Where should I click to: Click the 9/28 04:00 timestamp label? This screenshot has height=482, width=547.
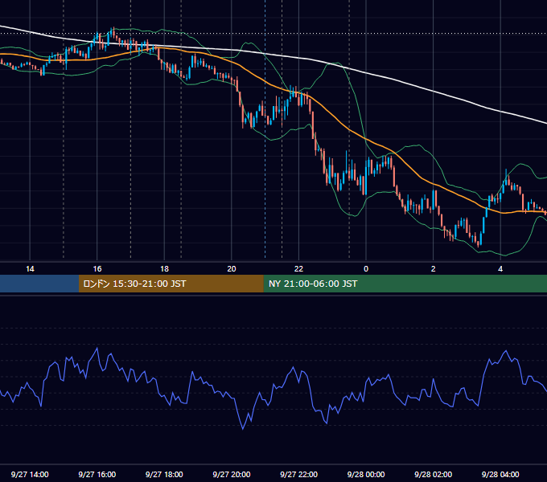(x=500, y=474)
